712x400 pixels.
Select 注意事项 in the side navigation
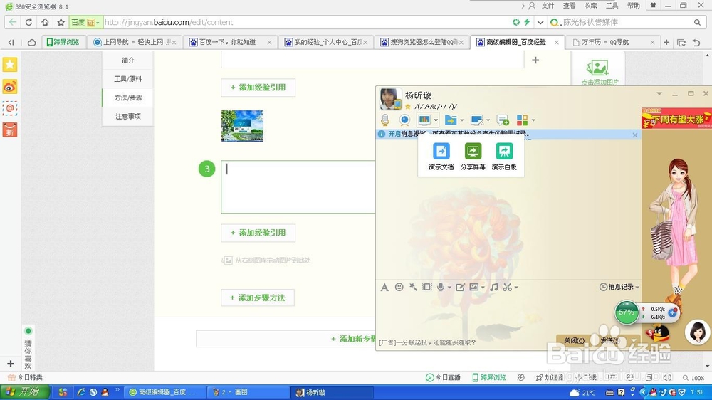[x=128, y=116]
